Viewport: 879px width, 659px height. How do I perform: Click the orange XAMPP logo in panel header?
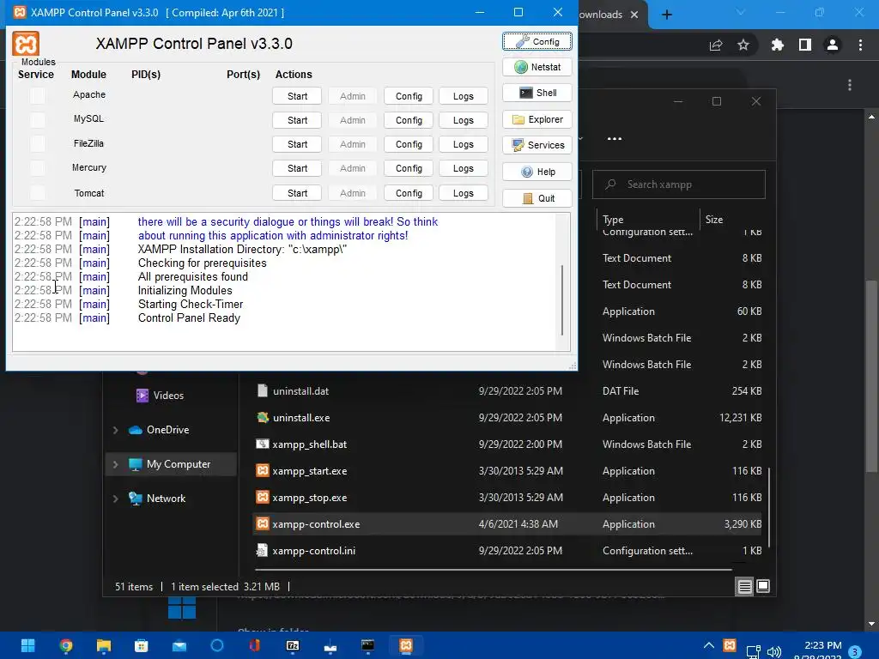[26, 44]
